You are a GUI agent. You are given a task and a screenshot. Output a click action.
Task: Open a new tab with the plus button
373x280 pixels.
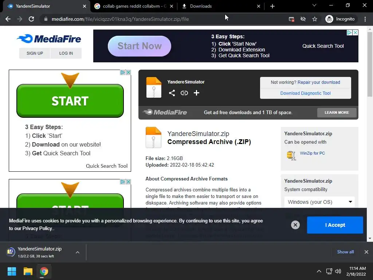tap(272, 6)
